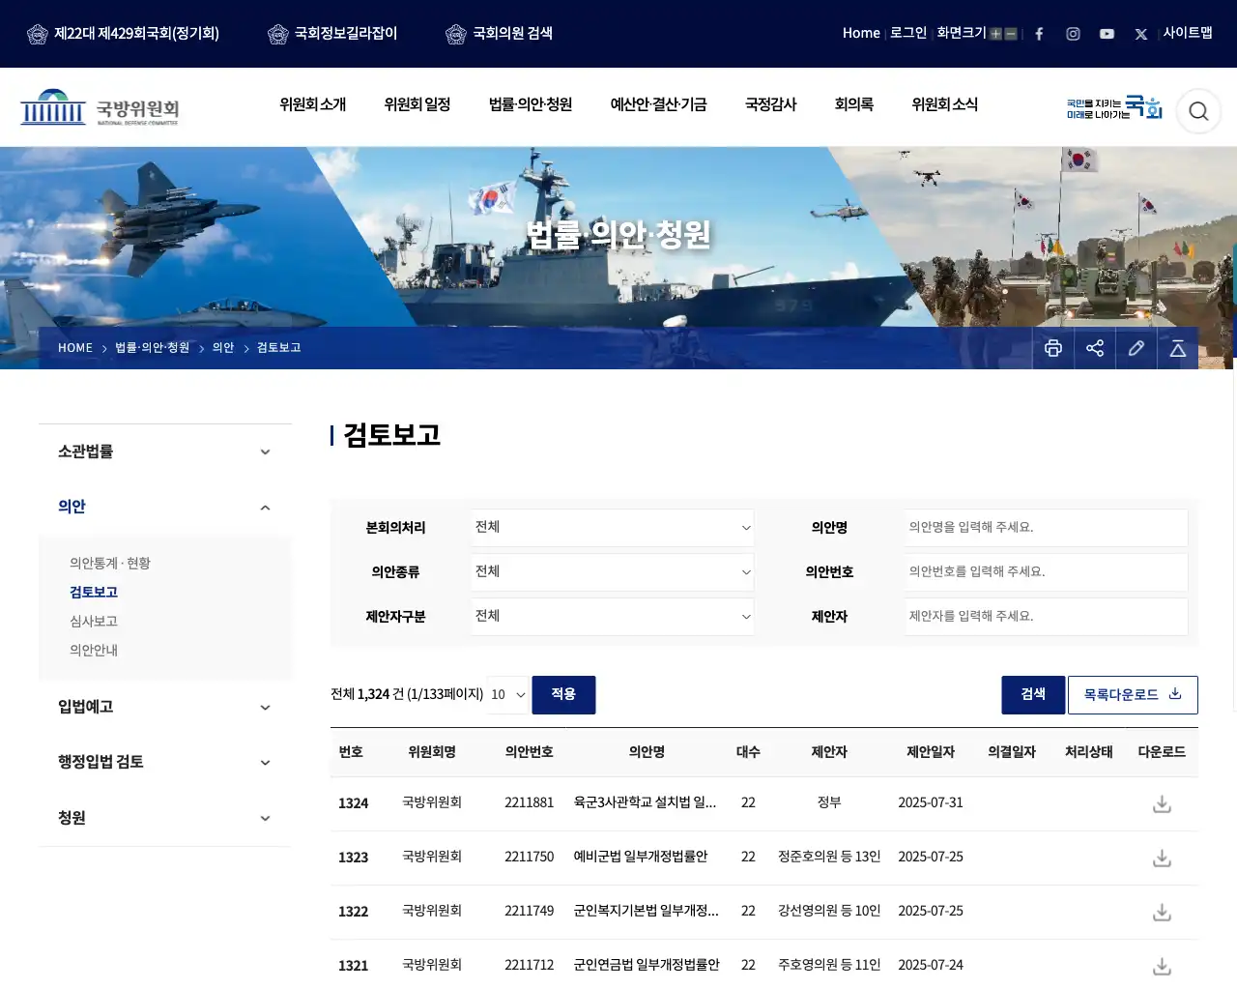Click 목록다운로드 button
This screenshot has width=1237, height=990.
tap(1133, 695)
